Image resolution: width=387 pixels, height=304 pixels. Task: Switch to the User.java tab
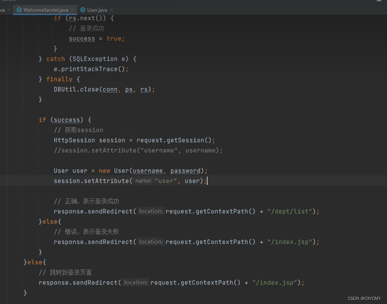97,10
